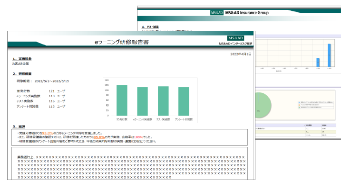Click the heading 2. 研修概要
341x181 pixels.
22,74
